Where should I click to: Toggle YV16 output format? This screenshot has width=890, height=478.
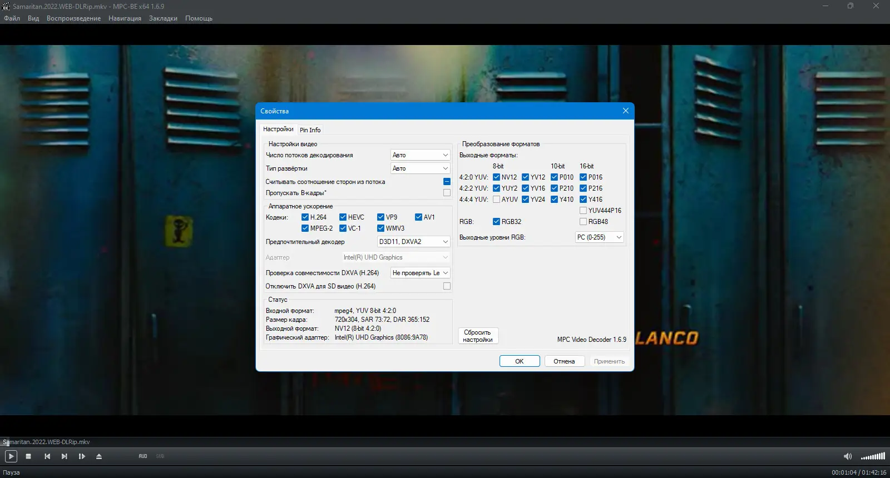525,188
